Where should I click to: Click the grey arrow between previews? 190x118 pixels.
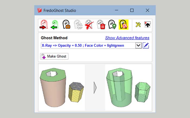click(x=95, y=87)
